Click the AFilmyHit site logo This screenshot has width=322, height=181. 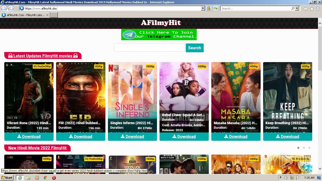[161, 23]
